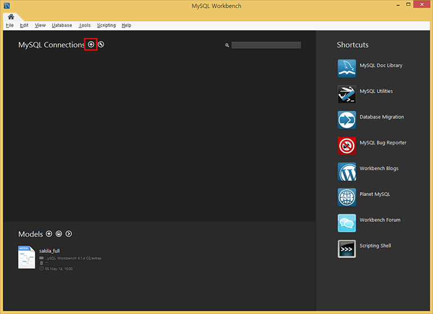The height and width of the screenshot is (314, 433).
Task: Add a new MySQL connection
Action: click(x=91, y=44)
